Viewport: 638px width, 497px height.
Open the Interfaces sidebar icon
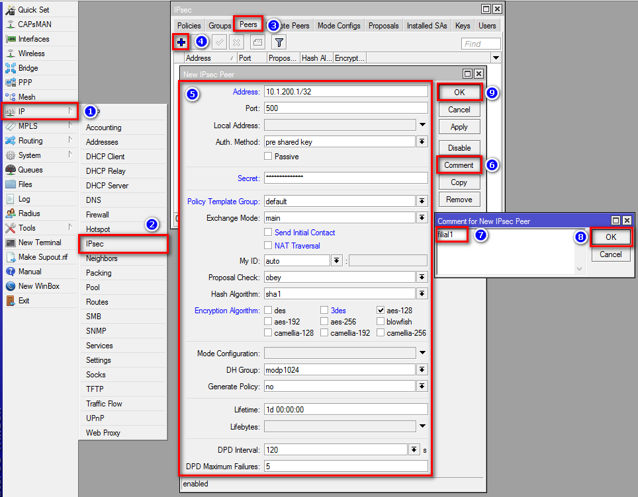pos(11,39)
